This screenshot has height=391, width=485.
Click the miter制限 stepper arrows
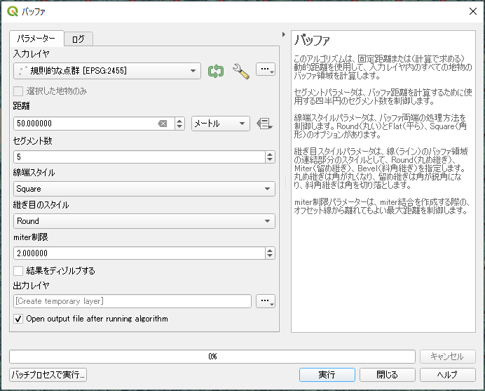pos(270,253)
